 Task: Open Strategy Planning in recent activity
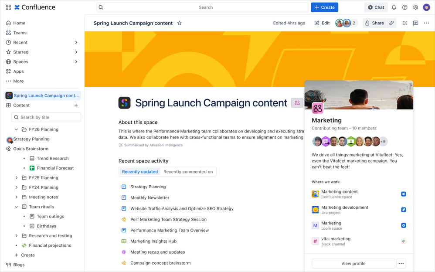point(148,187)
